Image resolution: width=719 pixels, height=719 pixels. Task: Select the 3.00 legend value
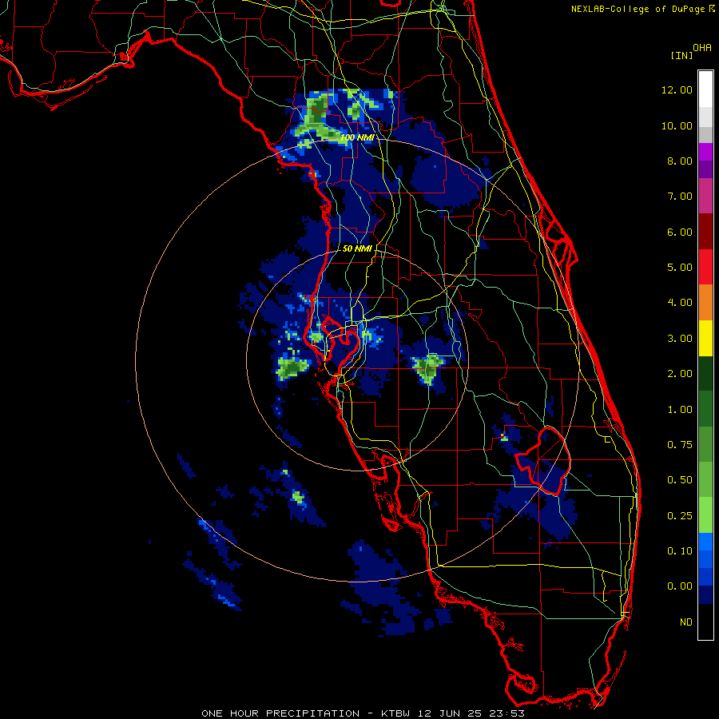680,339
